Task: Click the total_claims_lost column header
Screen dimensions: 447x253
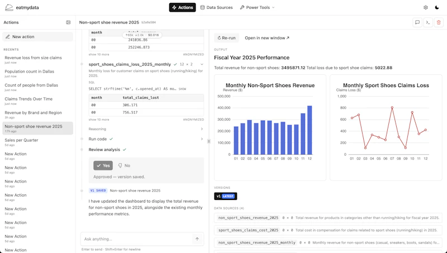Action: 141,98
